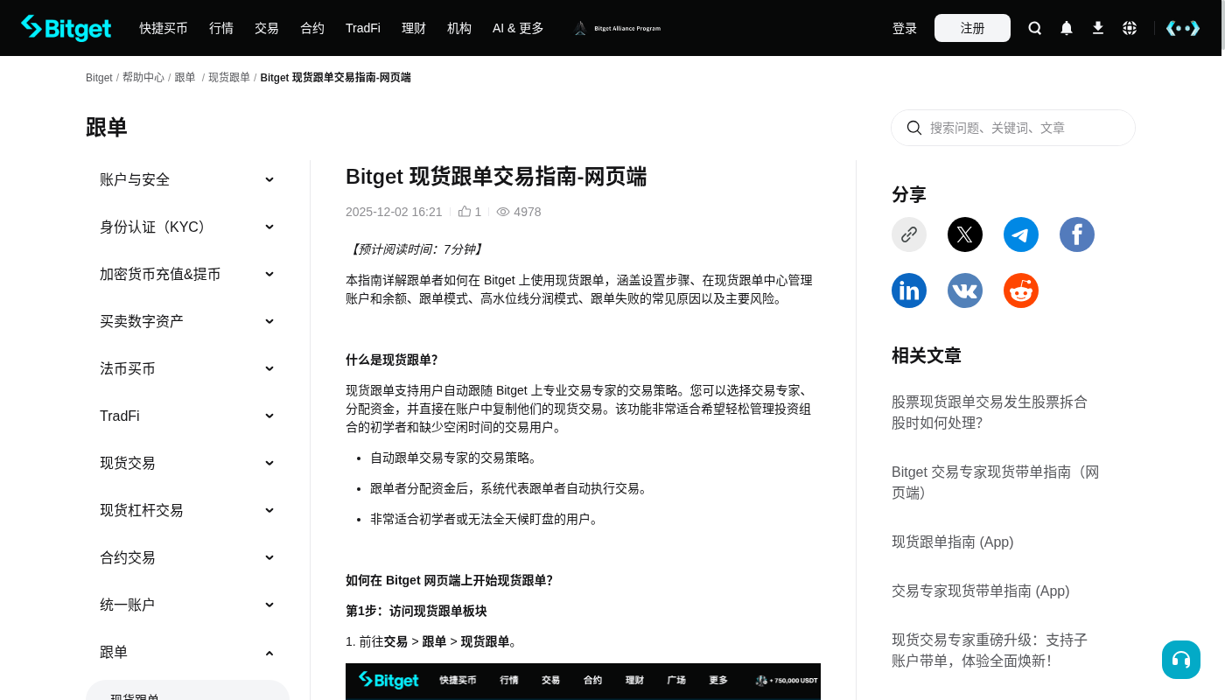Focus the 搜索问题、关键词、文章 search field

1013,128
